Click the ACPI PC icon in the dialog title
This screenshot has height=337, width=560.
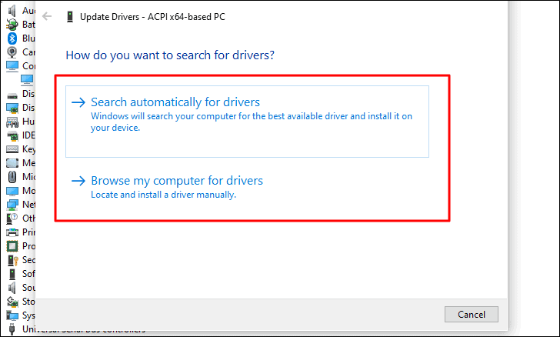(70, 16)
